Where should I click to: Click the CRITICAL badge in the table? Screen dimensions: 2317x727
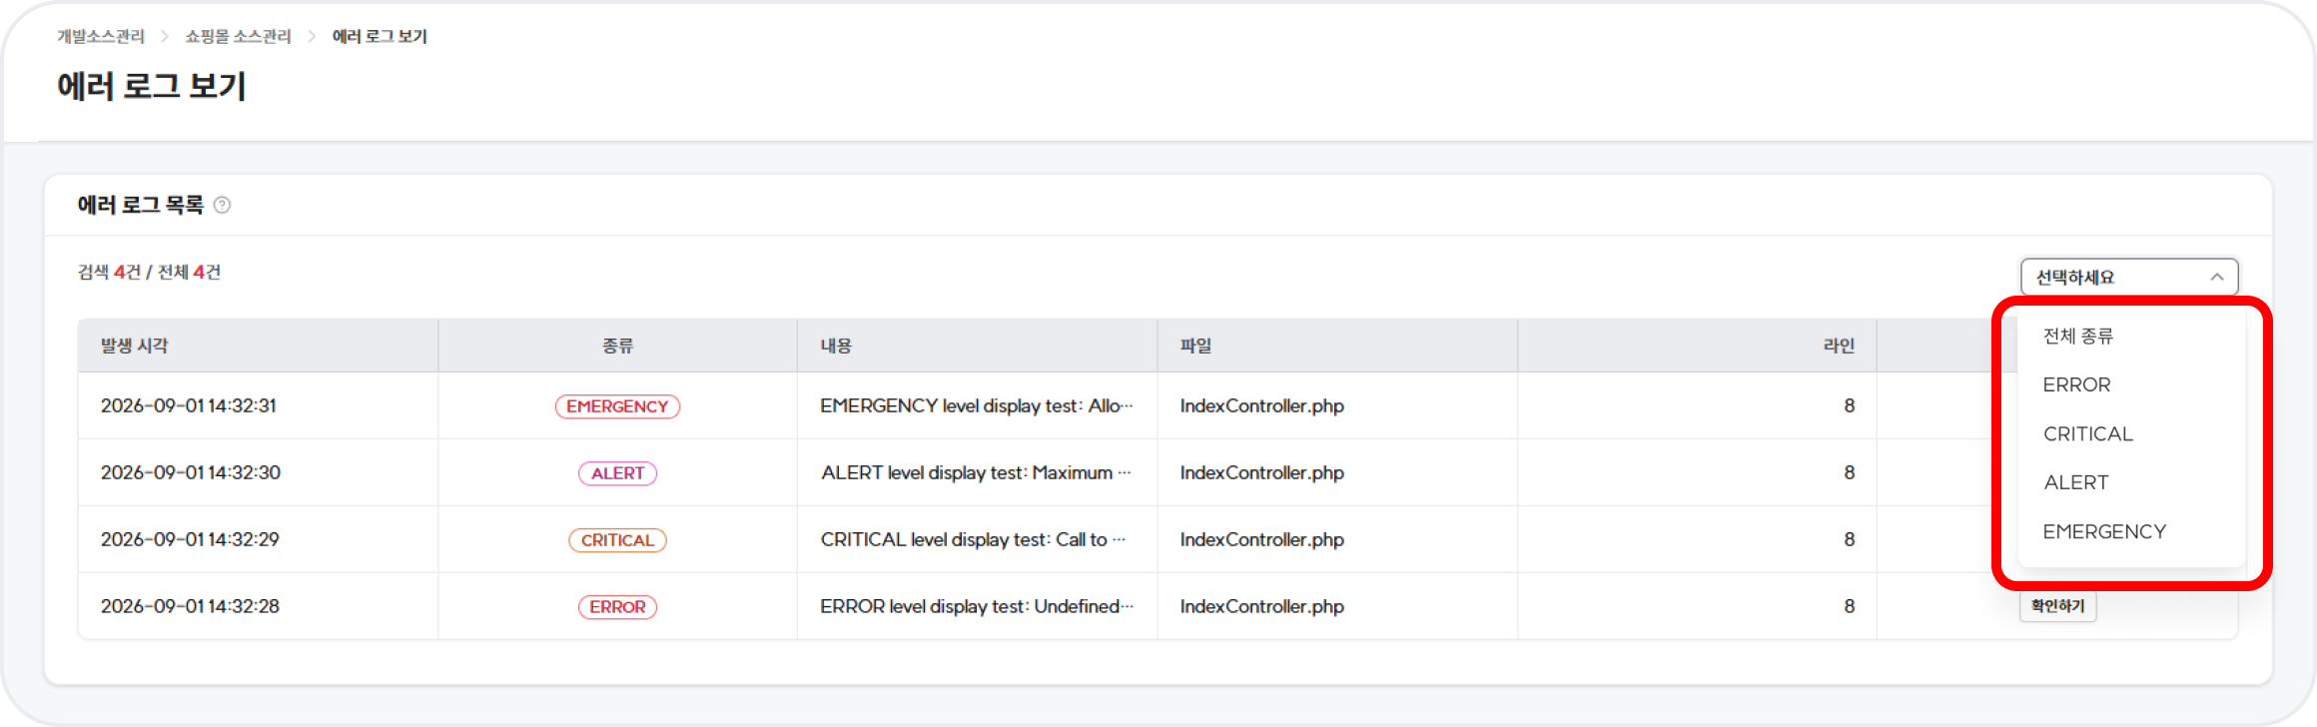pyautogui.click(x=617, y=540)
